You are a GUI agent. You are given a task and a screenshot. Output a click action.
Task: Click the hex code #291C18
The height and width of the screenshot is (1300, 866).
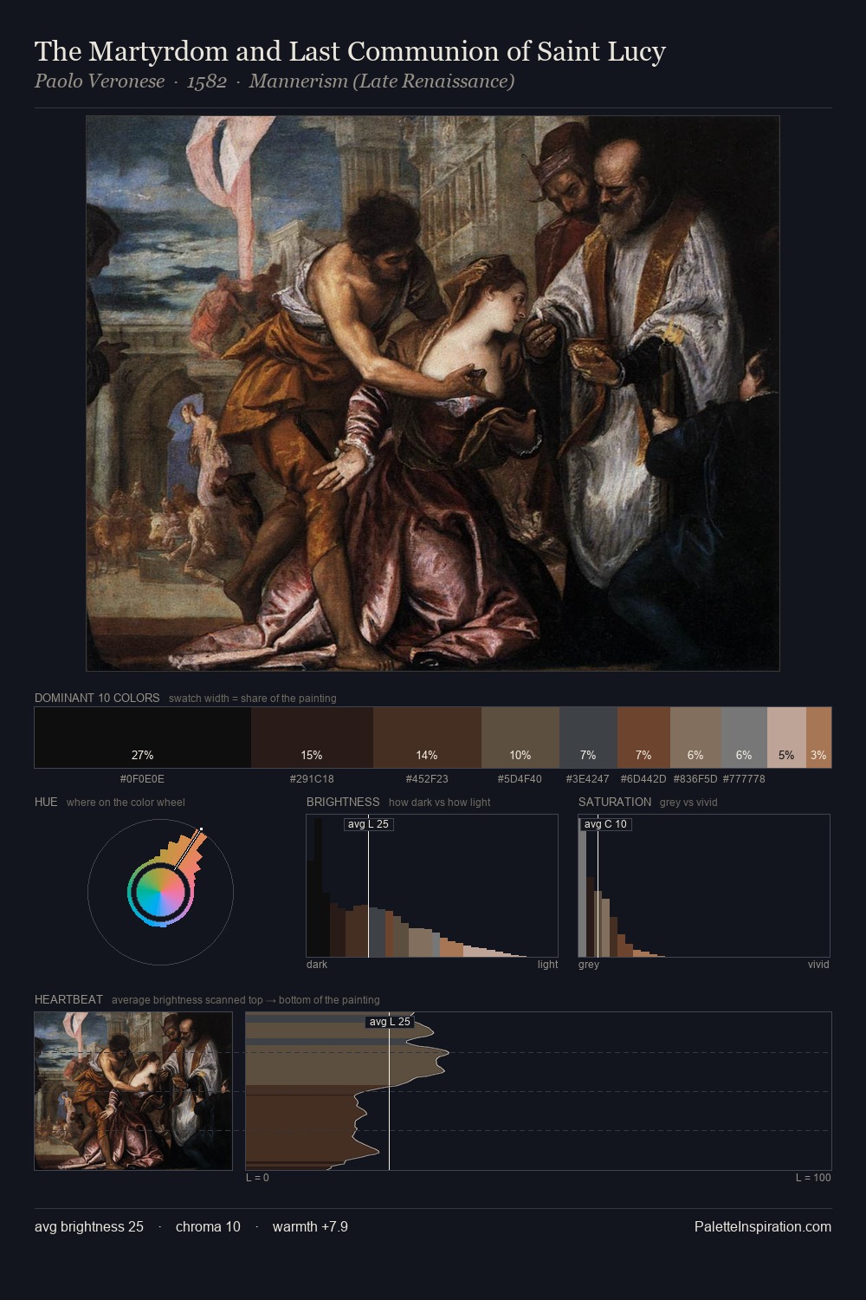coord(312,779)
